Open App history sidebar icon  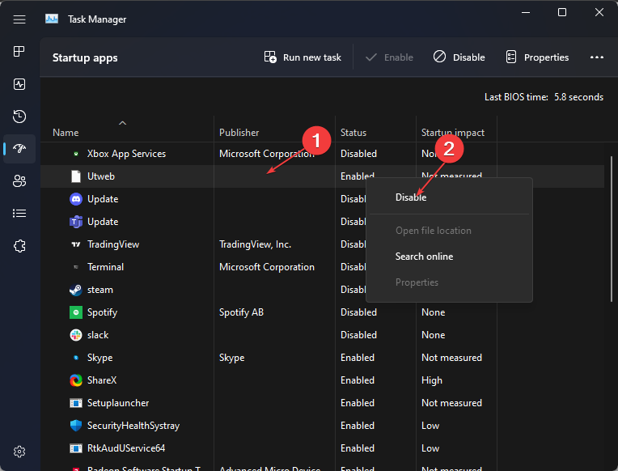pos(19,117)
